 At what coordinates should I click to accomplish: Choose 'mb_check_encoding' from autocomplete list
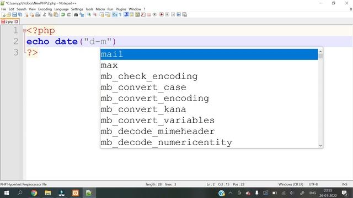[x=209, y=76]
